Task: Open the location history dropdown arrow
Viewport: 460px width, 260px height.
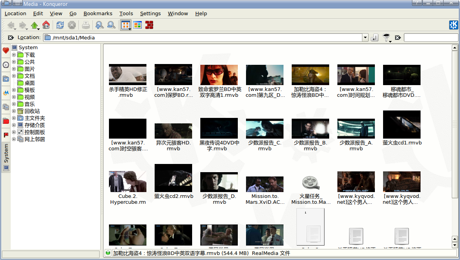Action: [x=365, y=37]
